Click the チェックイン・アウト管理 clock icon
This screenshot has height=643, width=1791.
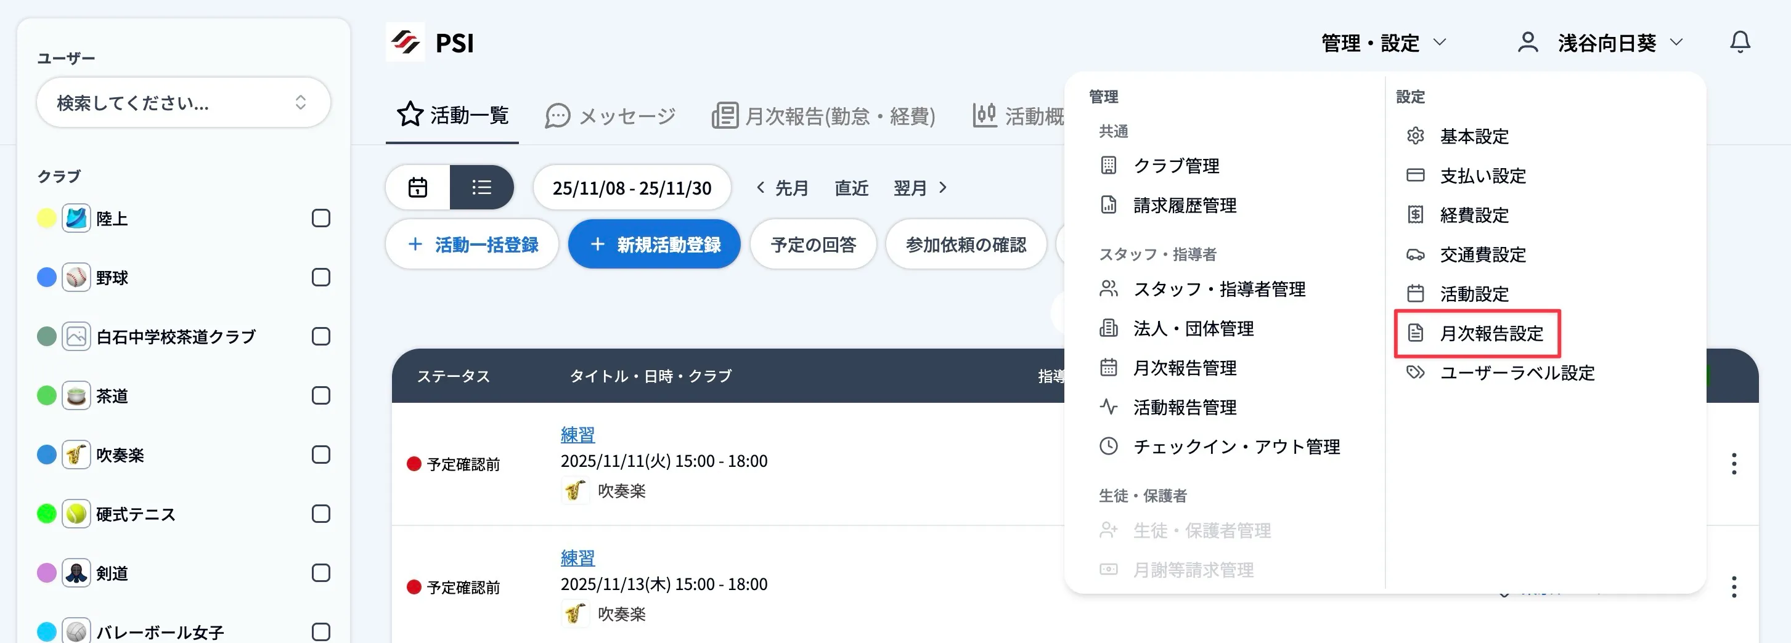pos(1109,447)
